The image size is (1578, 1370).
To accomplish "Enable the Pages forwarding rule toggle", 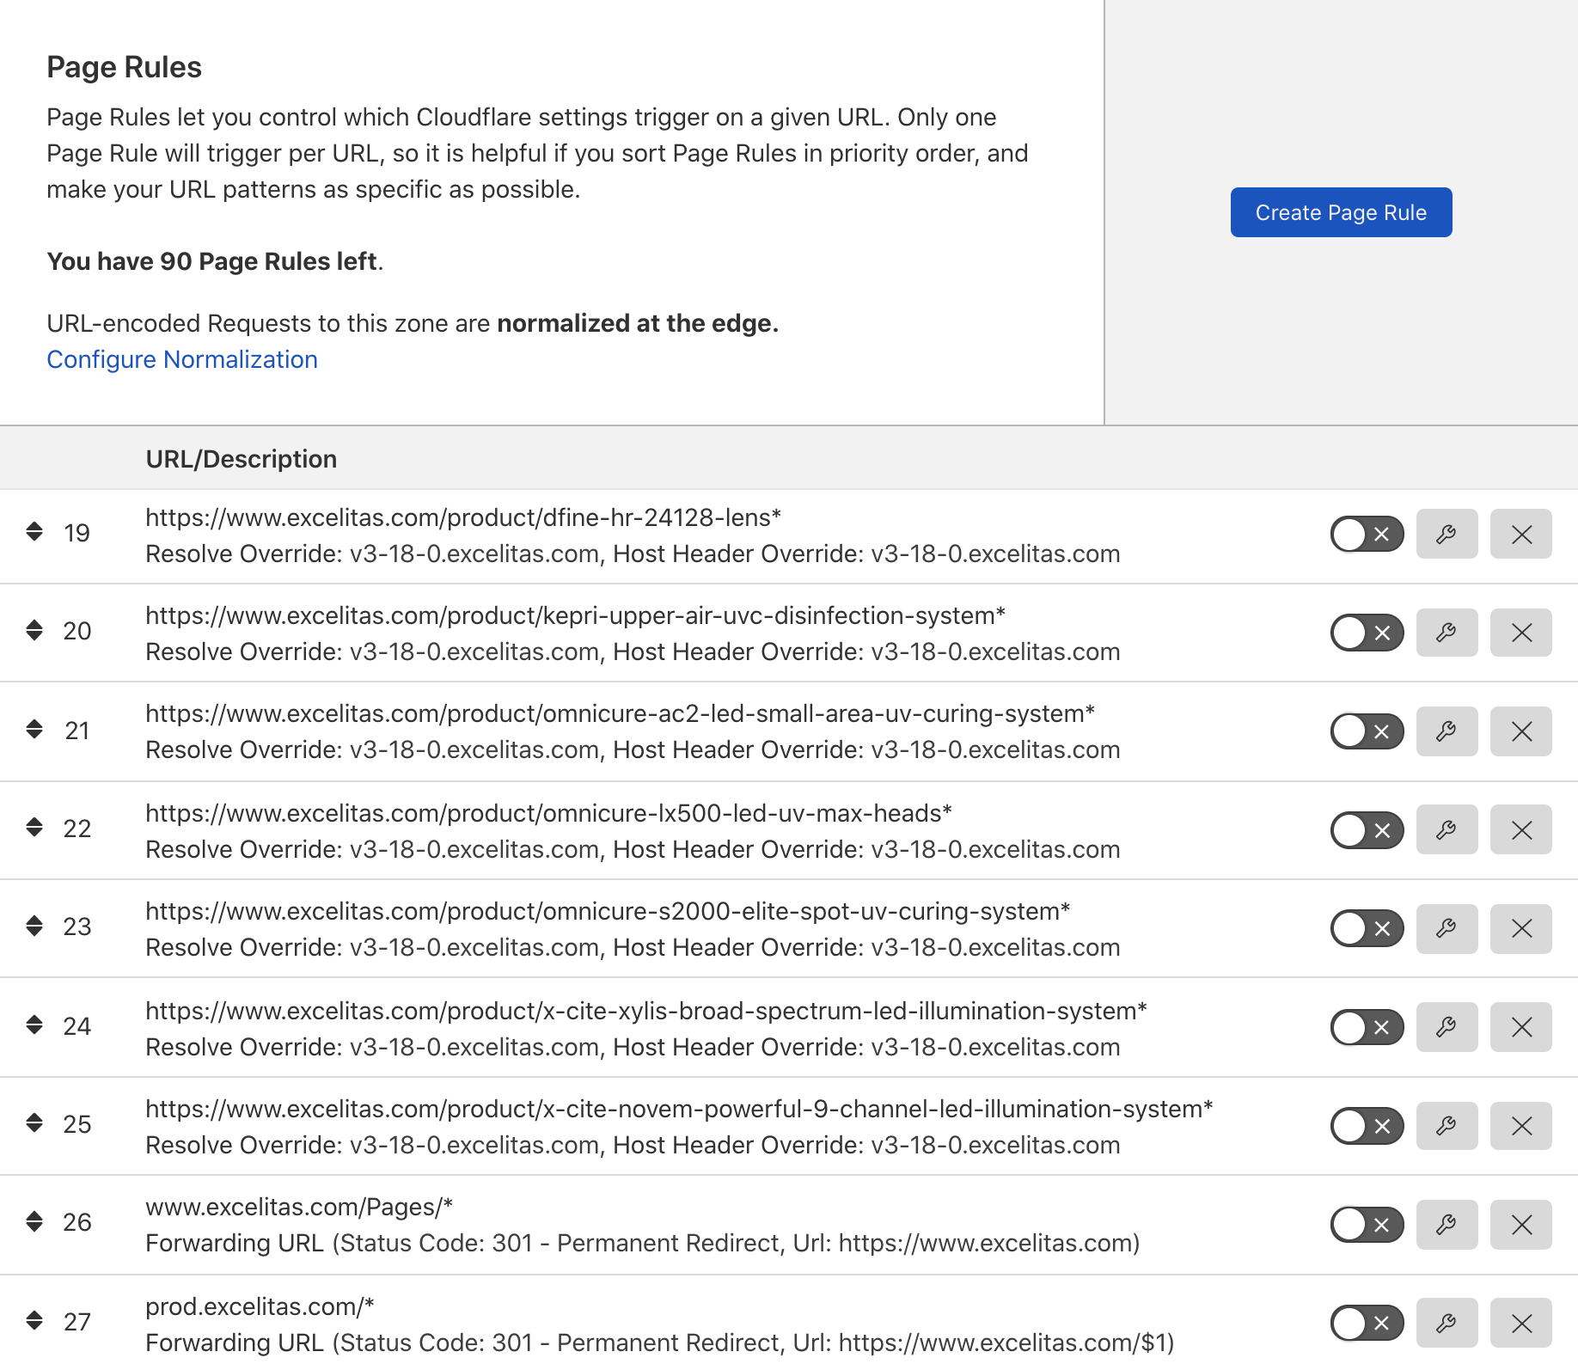I will coord(1366,1225).
